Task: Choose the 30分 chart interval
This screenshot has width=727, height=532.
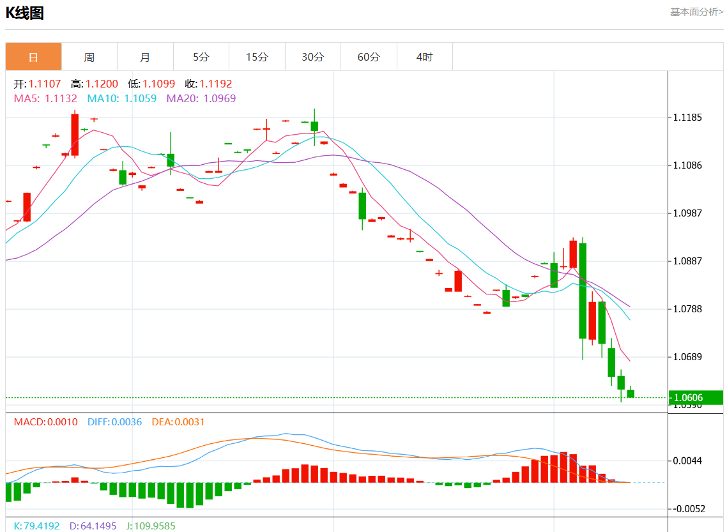Action: tap(312, 57)
